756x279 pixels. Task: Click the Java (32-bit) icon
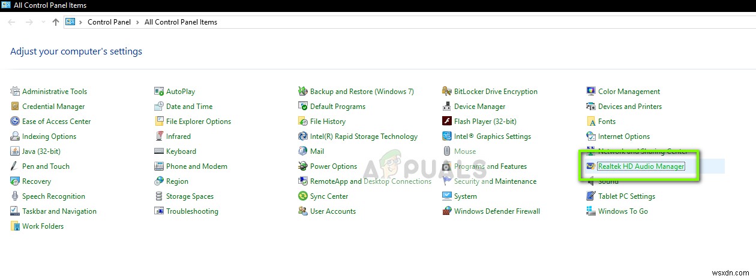[15, 151]
